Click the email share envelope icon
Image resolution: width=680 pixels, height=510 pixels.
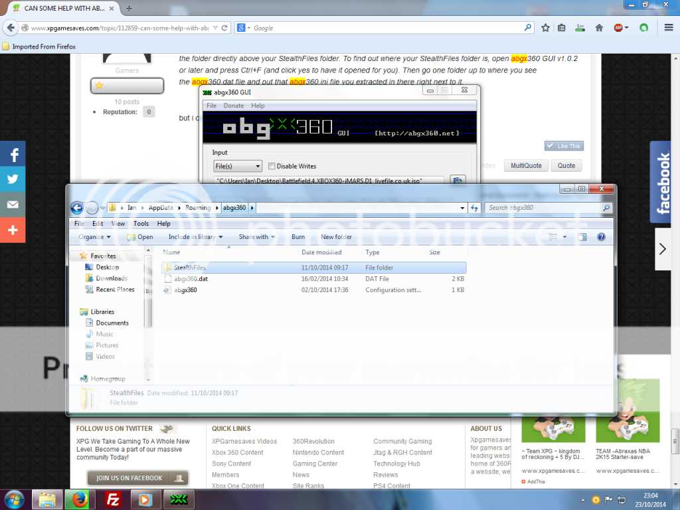point(13,205)
